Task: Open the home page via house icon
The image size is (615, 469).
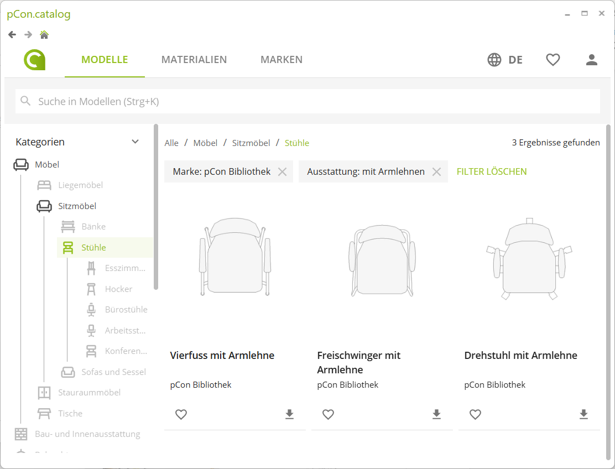Action: point(44,34)
